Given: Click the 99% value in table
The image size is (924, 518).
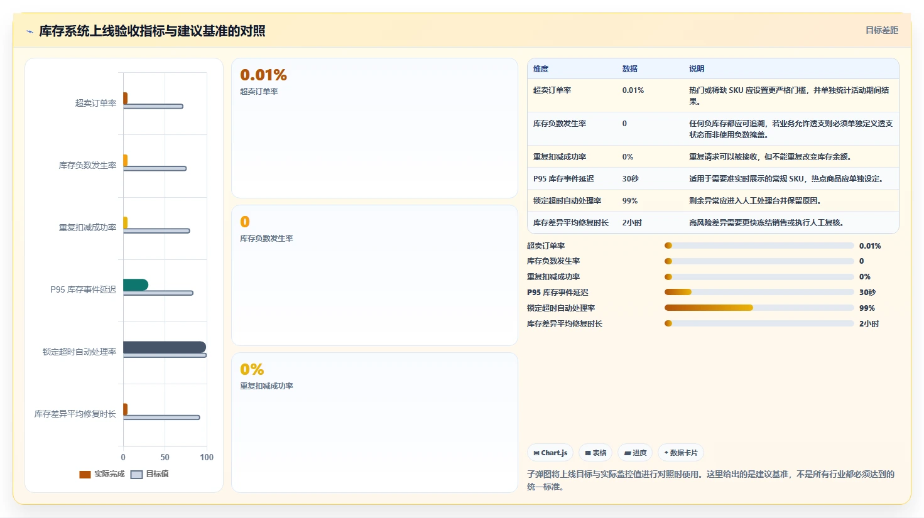Looking at the screenshot, I should point(630,201).
